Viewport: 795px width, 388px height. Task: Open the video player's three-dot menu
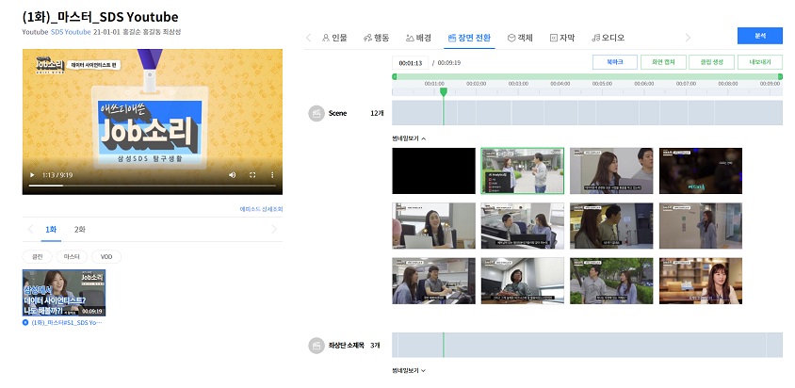click(x=272, y=175)
